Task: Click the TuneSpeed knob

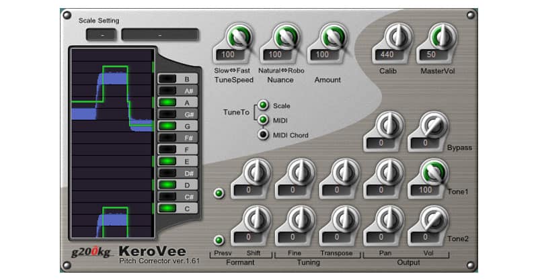Action: 239,36
